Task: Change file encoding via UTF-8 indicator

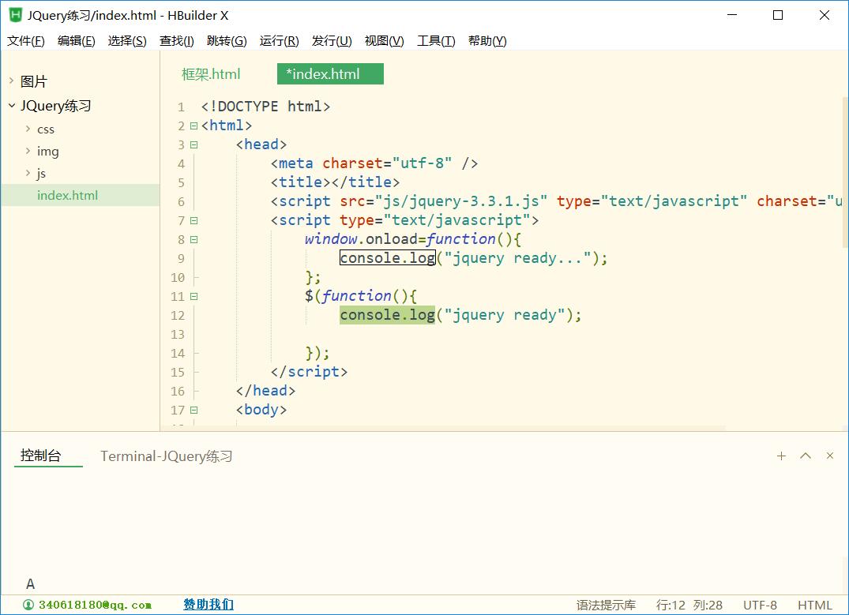Action: 761,606
